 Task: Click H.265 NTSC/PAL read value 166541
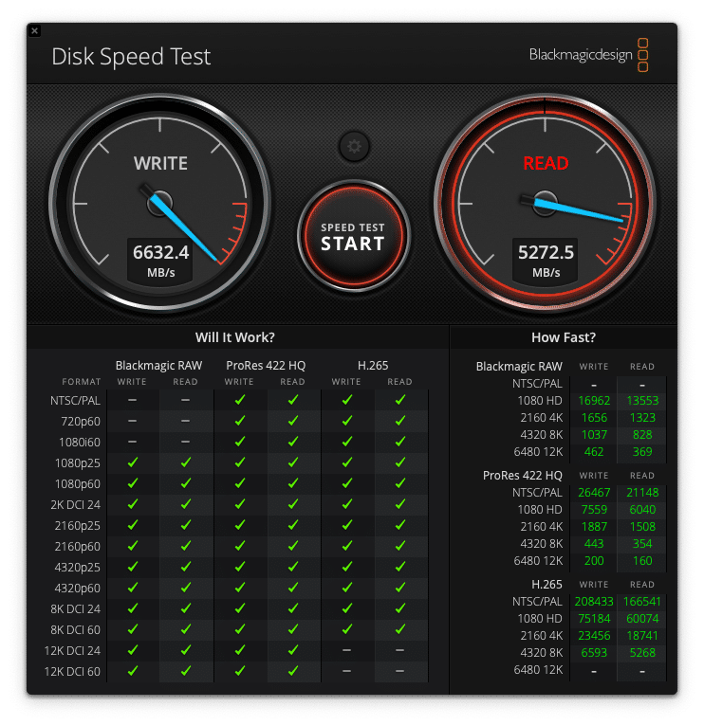click(x=642, y=602)
